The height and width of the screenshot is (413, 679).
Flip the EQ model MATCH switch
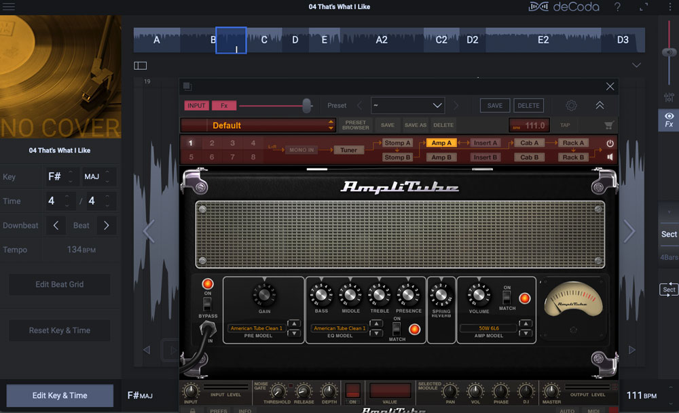tap(397, 329)
